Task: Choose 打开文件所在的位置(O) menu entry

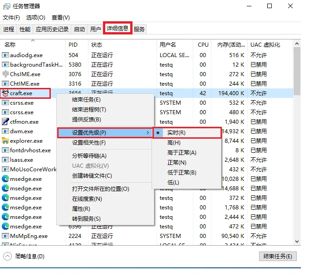Action: (100, 189)
